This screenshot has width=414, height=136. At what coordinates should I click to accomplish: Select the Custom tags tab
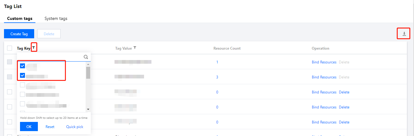[x=20, y=18]
